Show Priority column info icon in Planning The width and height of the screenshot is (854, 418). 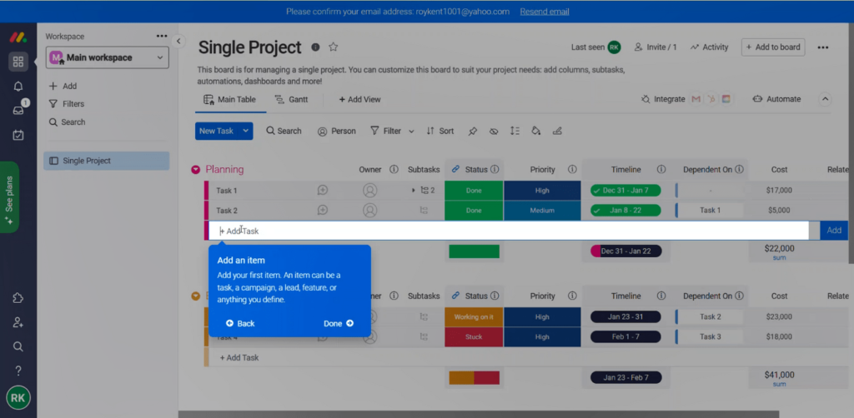tap(572, 170)
